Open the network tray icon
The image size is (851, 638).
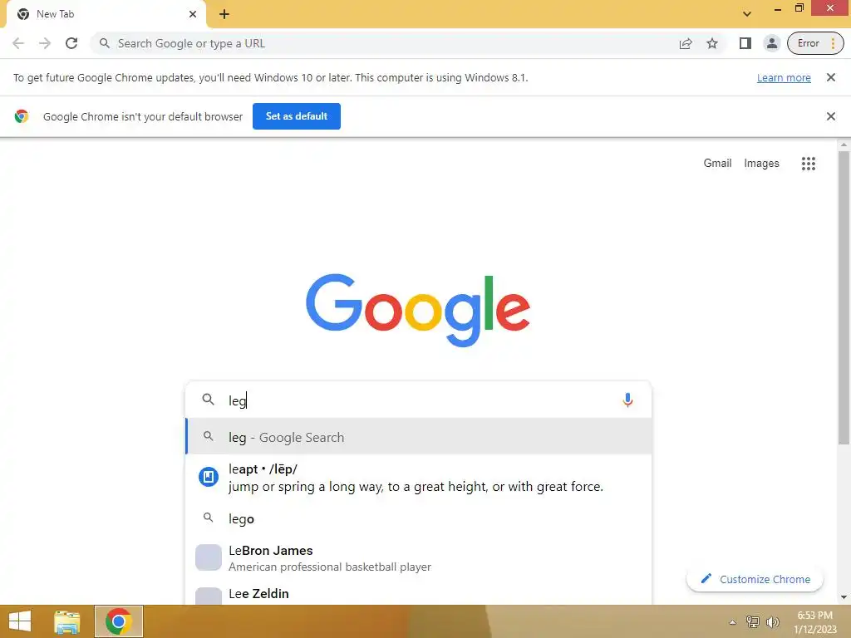tap(752, 621)
